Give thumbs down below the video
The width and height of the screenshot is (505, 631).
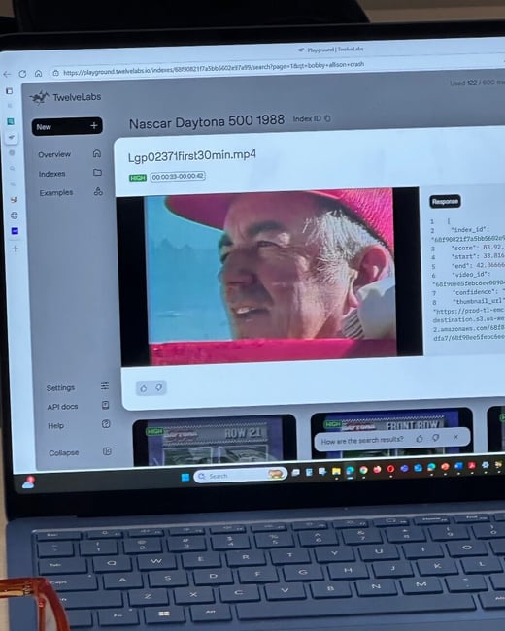[x=158, y=387]
